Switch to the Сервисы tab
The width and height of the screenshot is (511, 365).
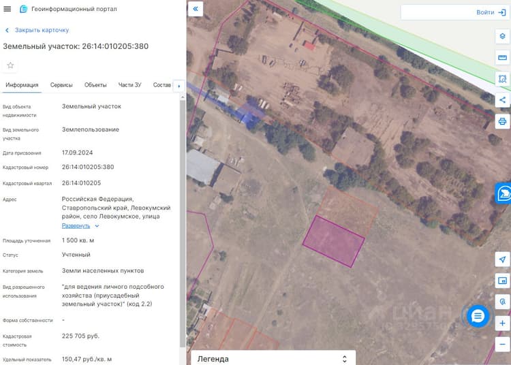[x=61, y=85]
